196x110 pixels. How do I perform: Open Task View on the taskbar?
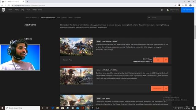pos(47,108)
